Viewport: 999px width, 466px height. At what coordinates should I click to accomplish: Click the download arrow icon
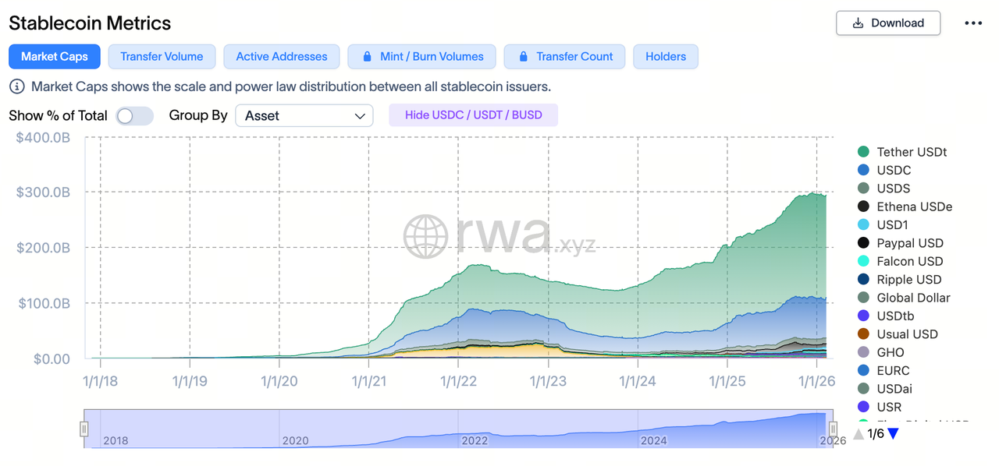click(x=858, y=23)
